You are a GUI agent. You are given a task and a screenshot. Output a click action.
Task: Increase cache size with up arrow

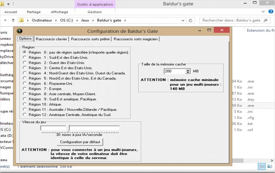[188, 70]
